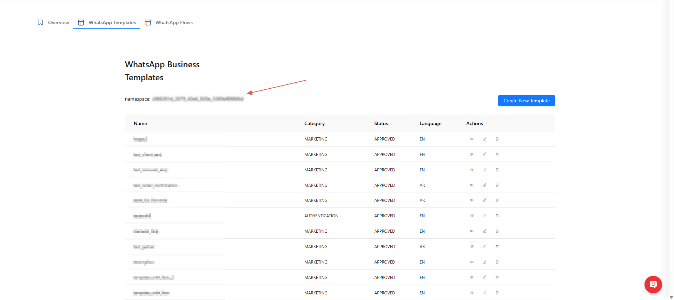Click the Actions column header
The image size is (674, 300).
[x=475, y=123]
